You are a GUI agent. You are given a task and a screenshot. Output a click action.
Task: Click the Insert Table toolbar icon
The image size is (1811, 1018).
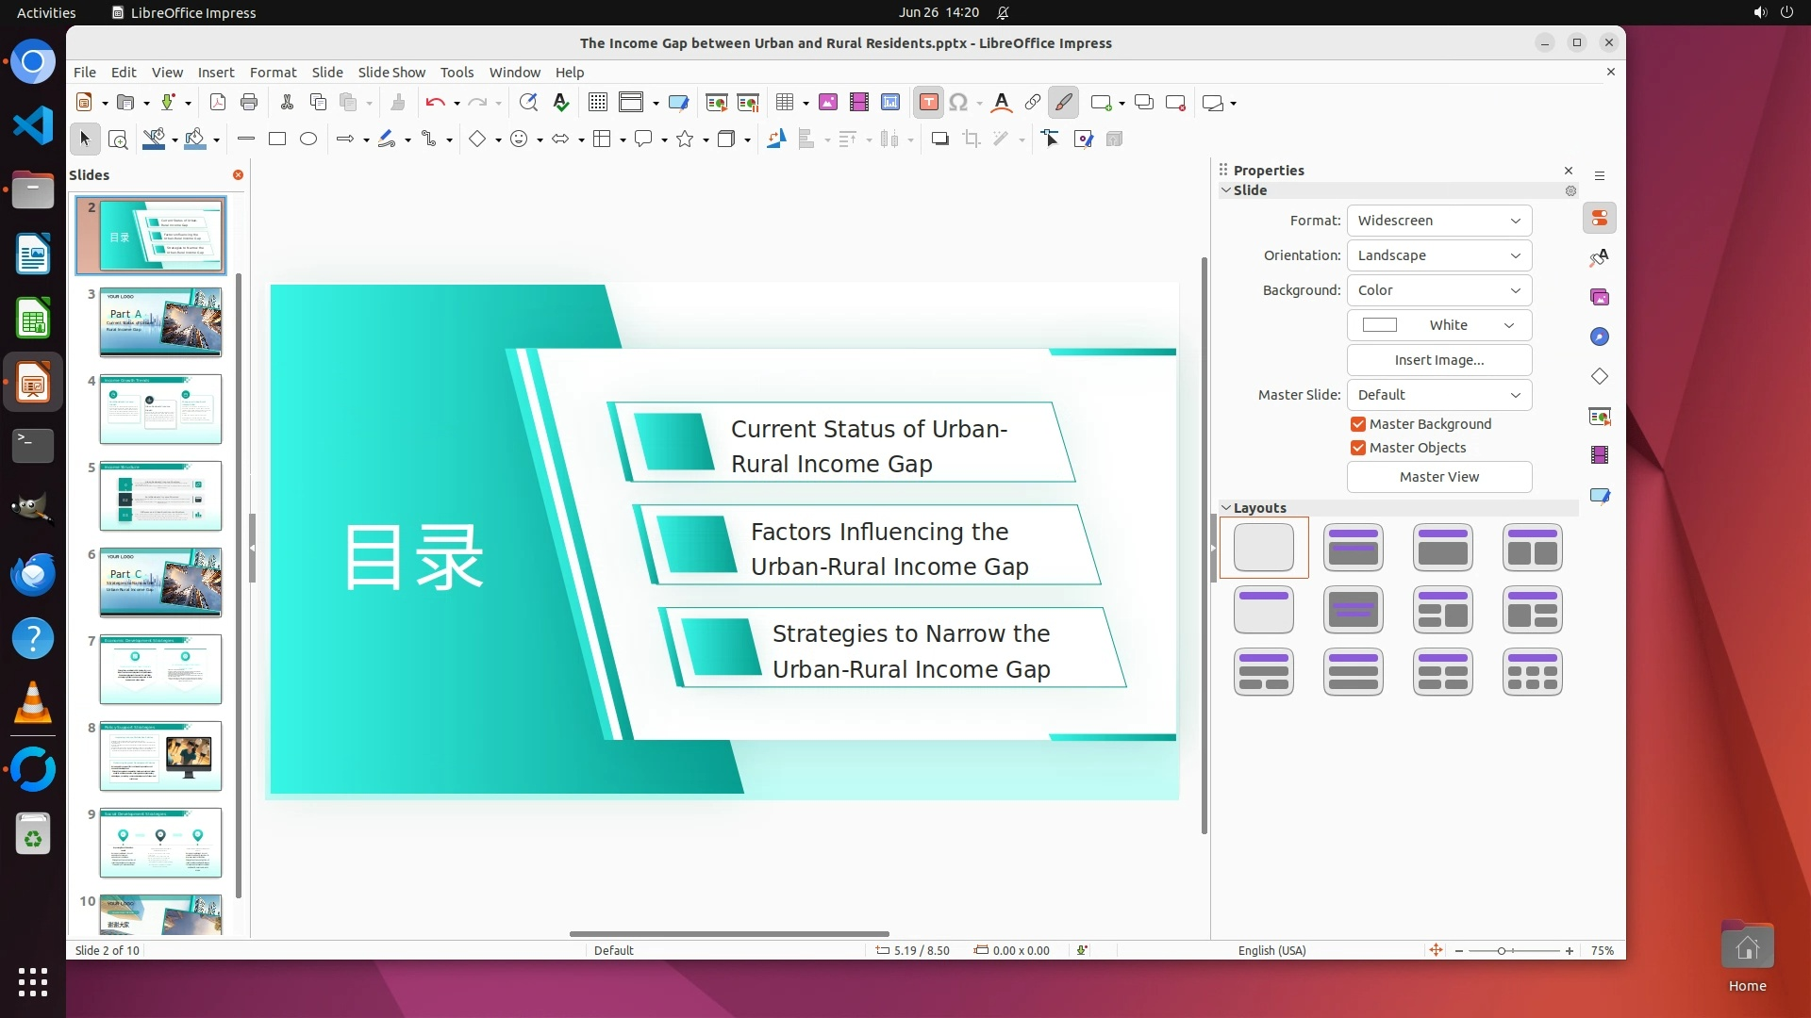click(x=784, y=103)
